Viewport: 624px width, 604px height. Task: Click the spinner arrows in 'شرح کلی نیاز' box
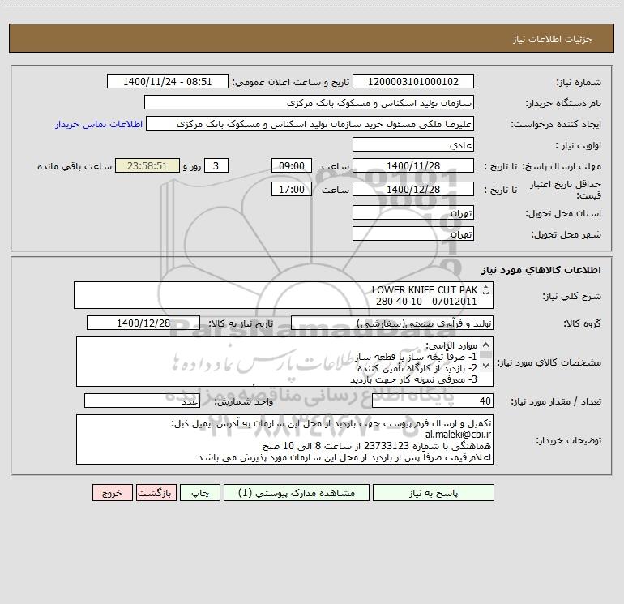(x=485, y=291)
